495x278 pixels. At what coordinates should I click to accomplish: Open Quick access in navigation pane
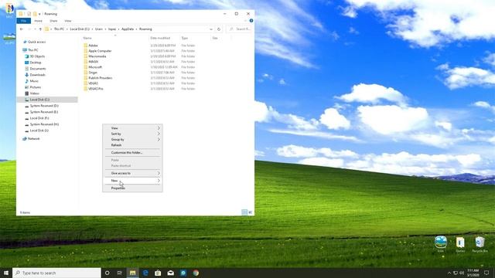point(36,42)
